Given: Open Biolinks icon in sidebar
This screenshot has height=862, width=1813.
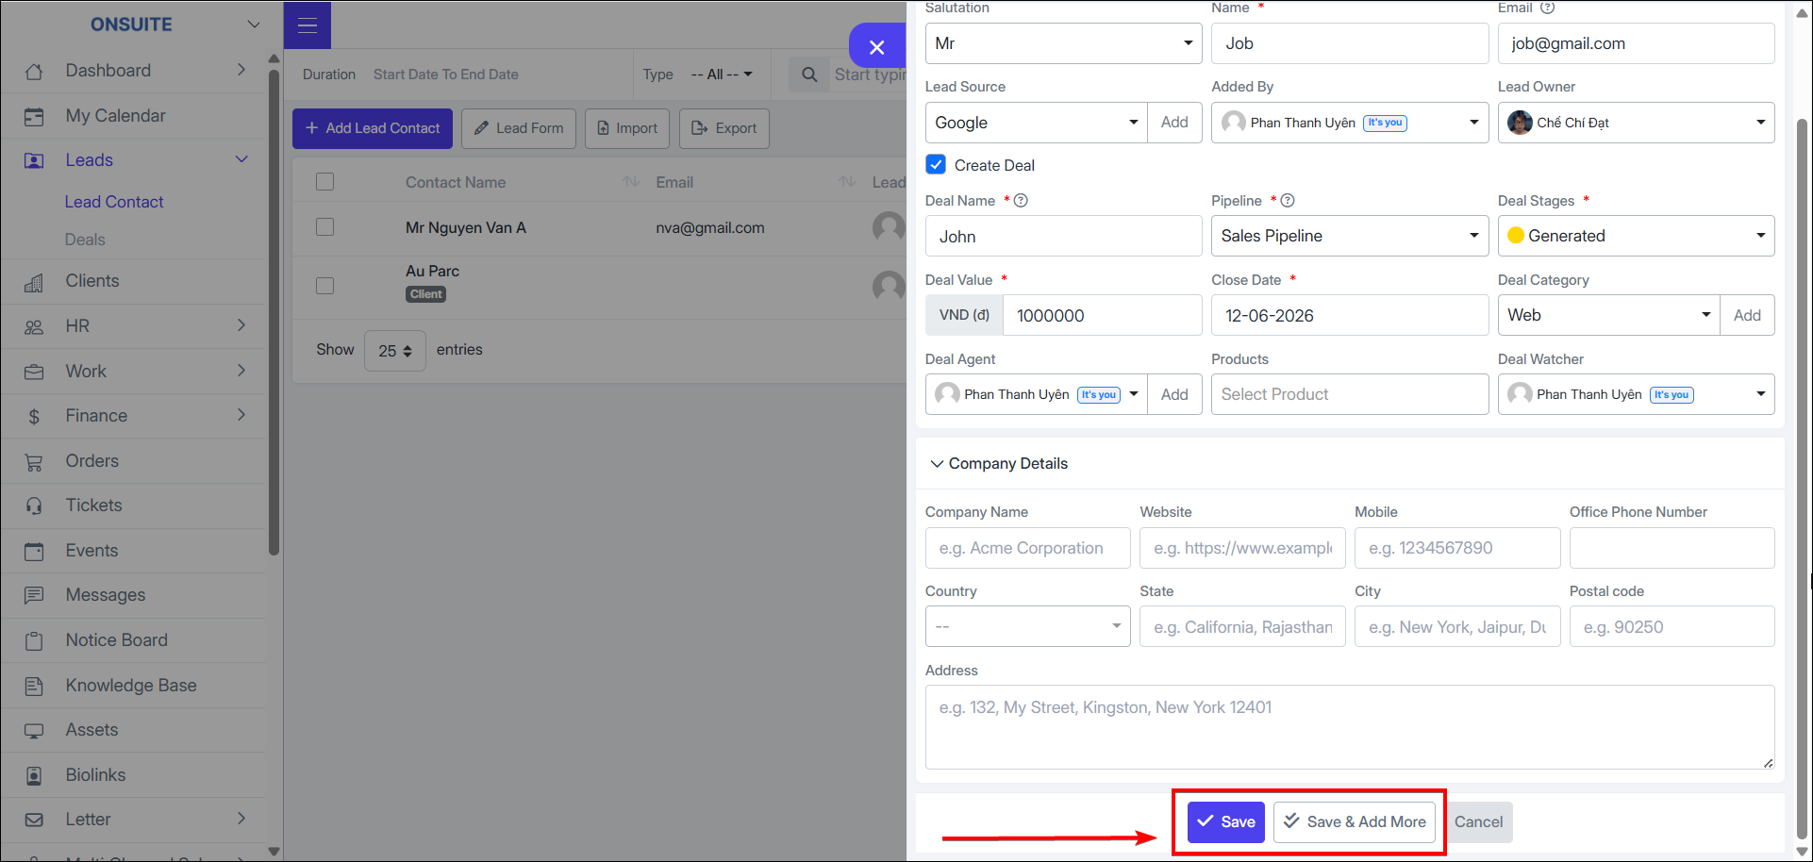Looking at the screenshot, I should pyautogui.click(x=34, y=776).
